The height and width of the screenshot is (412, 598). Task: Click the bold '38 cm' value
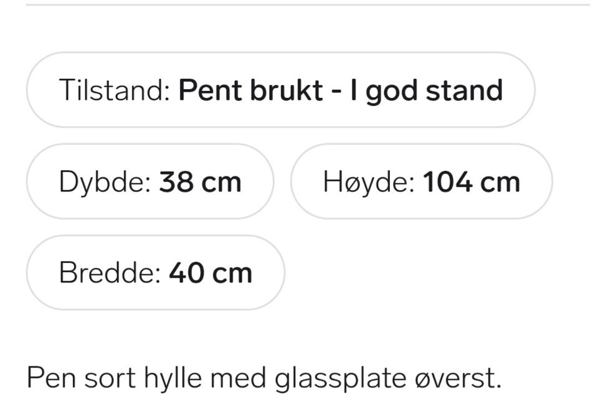(200, 181)
